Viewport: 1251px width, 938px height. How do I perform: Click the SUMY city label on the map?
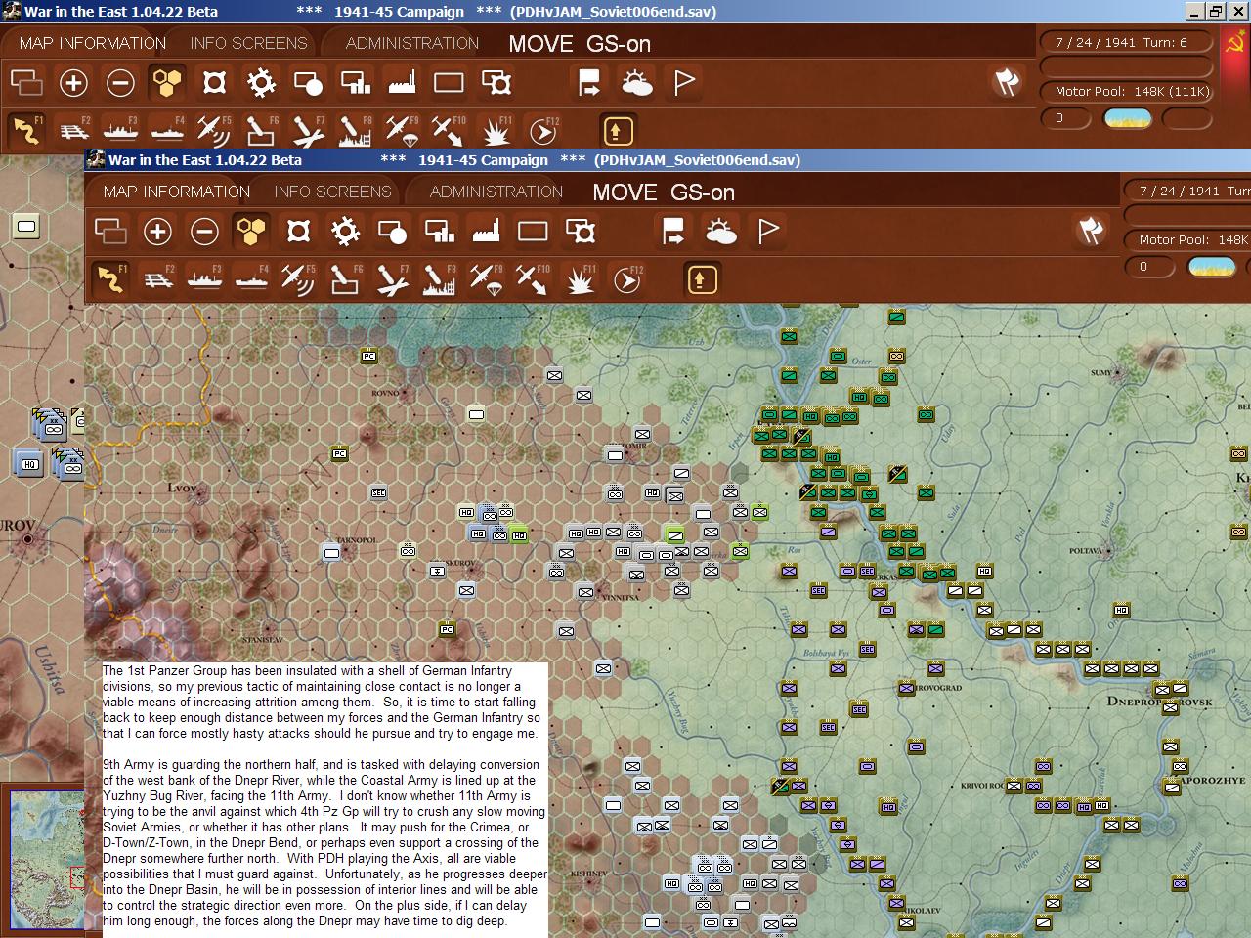point(1101,372)
